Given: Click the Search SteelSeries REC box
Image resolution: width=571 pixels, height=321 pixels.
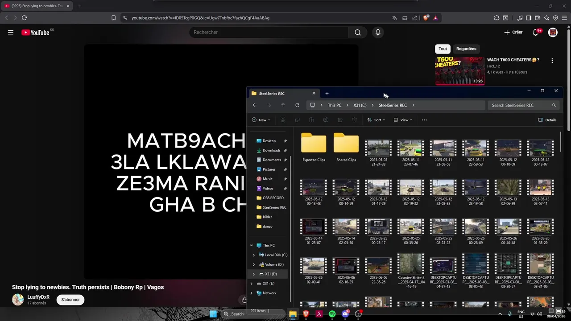Looking at the screenshot, I should click(524, 105).
